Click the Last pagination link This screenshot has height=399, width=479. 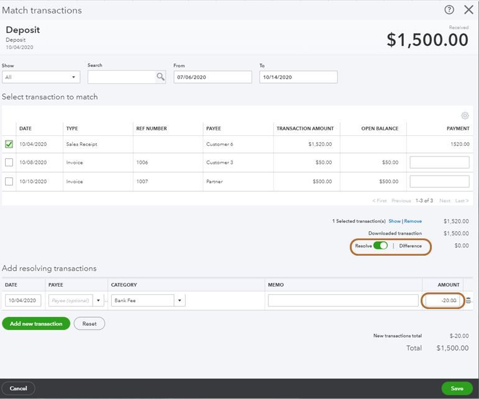point(462,200)
